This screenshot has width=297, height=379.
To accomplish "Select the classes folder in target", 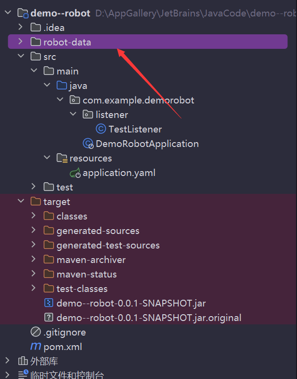I will pyautogui.click(x=71, y=216).
